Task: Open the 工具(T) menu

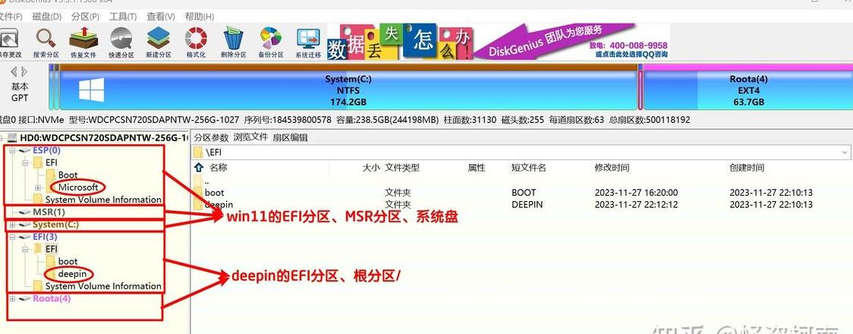Action: point(123,17)
